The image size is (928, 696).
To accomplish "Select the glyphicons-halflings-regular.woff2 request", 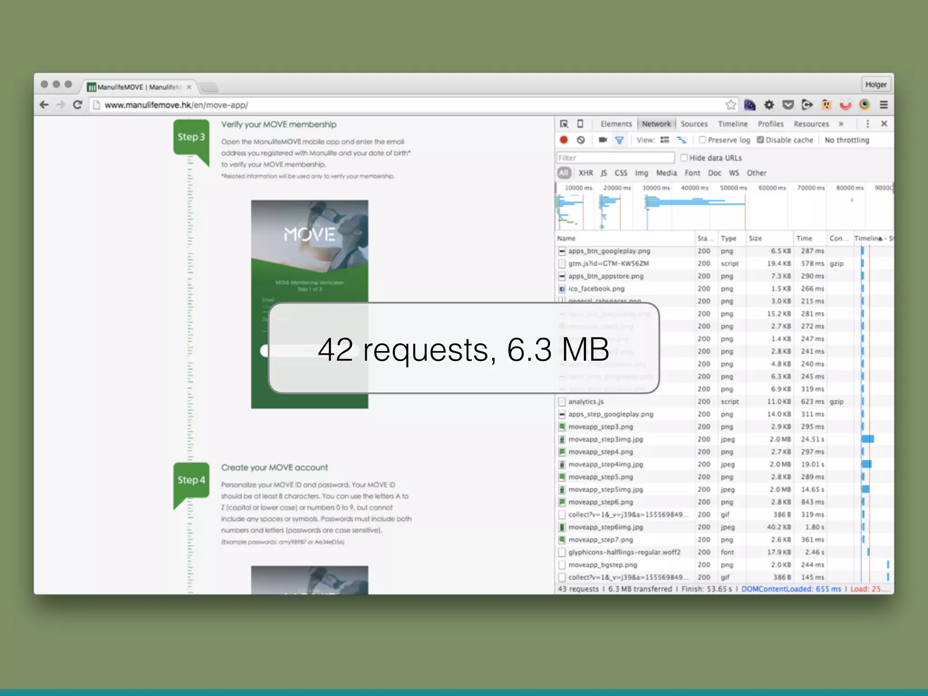I will tap(725, 552).
